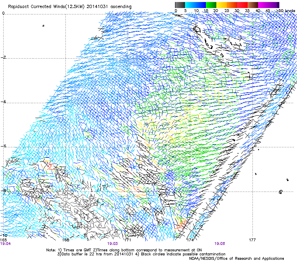Click the '45' label under the color bar
Screen dimensions: 297x261
click(268, 11)
